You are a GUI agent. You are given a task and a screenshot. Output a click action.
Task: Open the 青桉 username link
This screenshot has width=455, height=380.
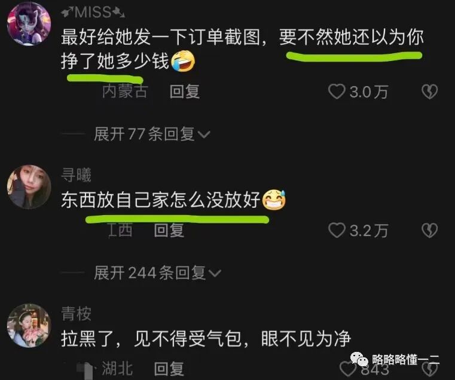[76, 314]
